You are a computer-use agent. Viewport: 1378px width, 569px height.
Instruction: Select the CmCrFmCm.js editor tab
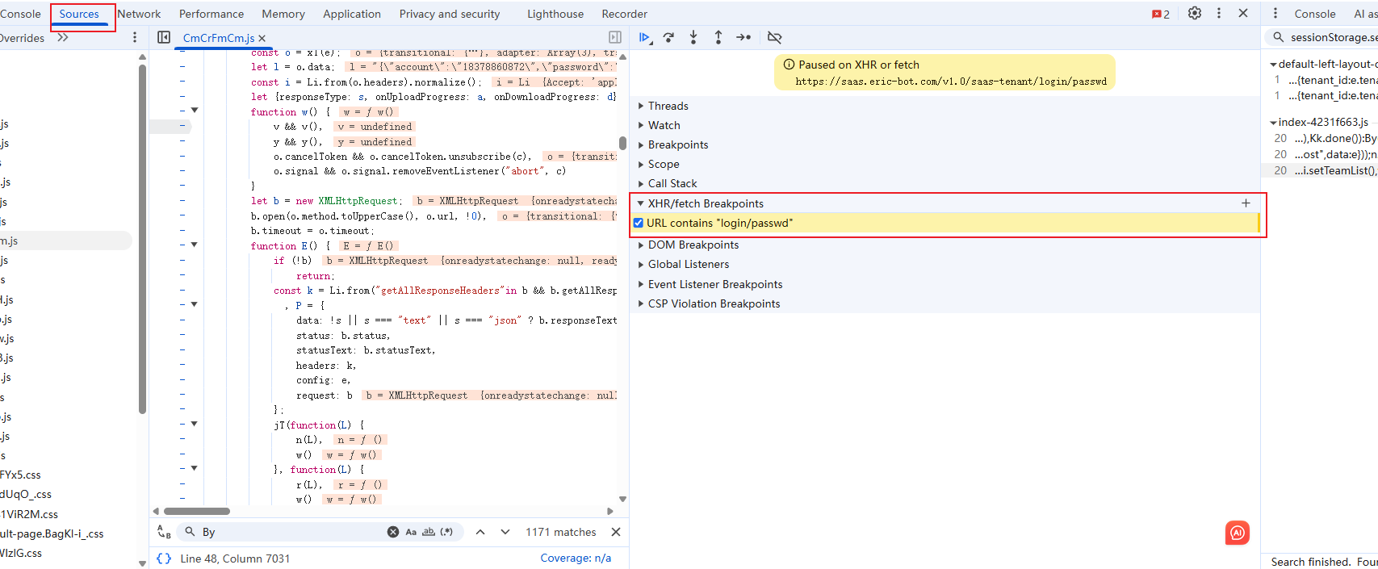coord(219,38)
